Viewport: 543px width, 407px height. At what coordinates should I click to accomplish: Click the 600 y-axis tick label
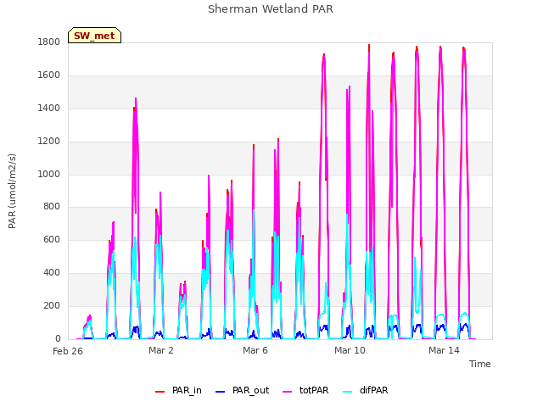pos(52,239)
